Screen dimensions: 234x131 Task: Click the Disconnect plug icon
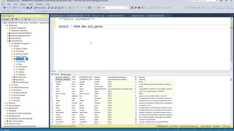pyautogui.click(x=16, y=19)
